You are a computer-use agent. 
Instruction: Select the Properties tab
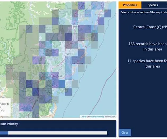130,5
